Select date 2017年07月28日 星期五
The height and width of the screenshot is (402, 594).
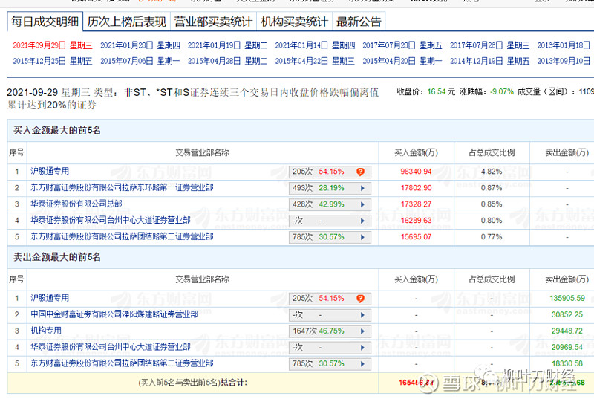402,45
